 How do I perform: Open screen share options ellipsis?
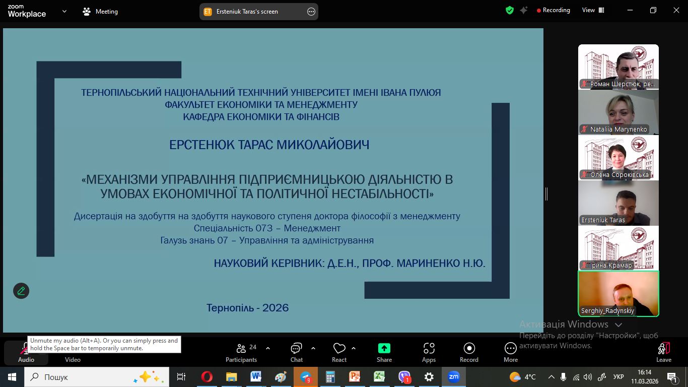(311, 12)
